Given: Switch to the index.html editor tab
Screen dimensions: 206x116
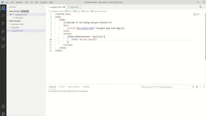Looking at the screenshot, I should point(74,7).
